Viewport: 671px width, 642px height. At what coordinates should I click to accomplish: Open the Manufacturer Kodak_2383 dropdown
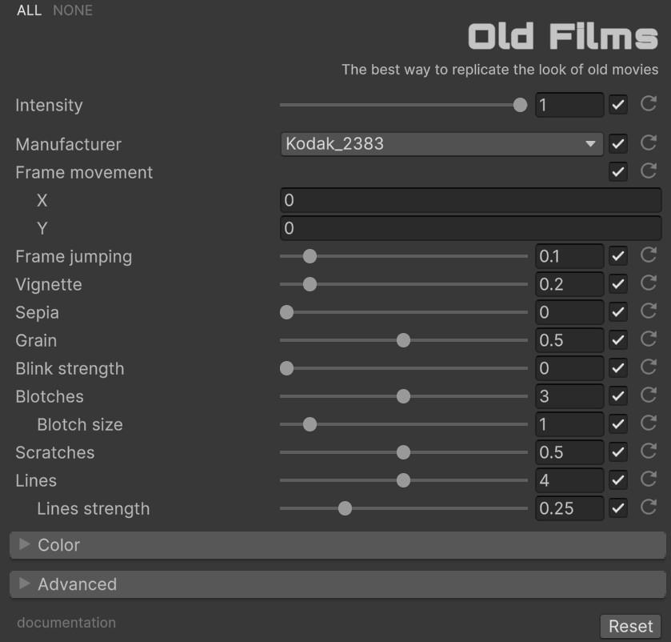point(441,144)
